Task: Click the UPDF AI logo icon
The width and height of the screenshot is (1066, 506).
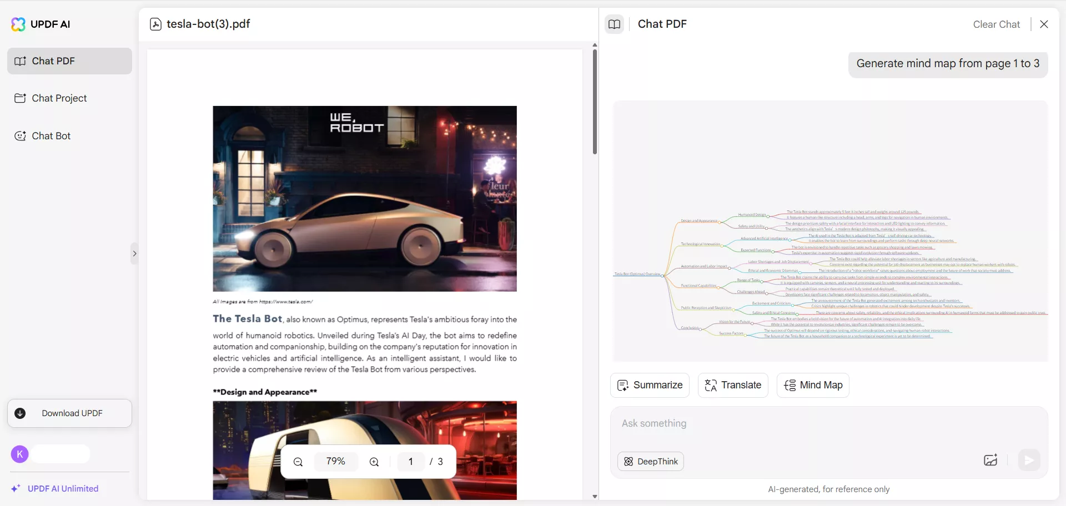Action: click(18, 24)
